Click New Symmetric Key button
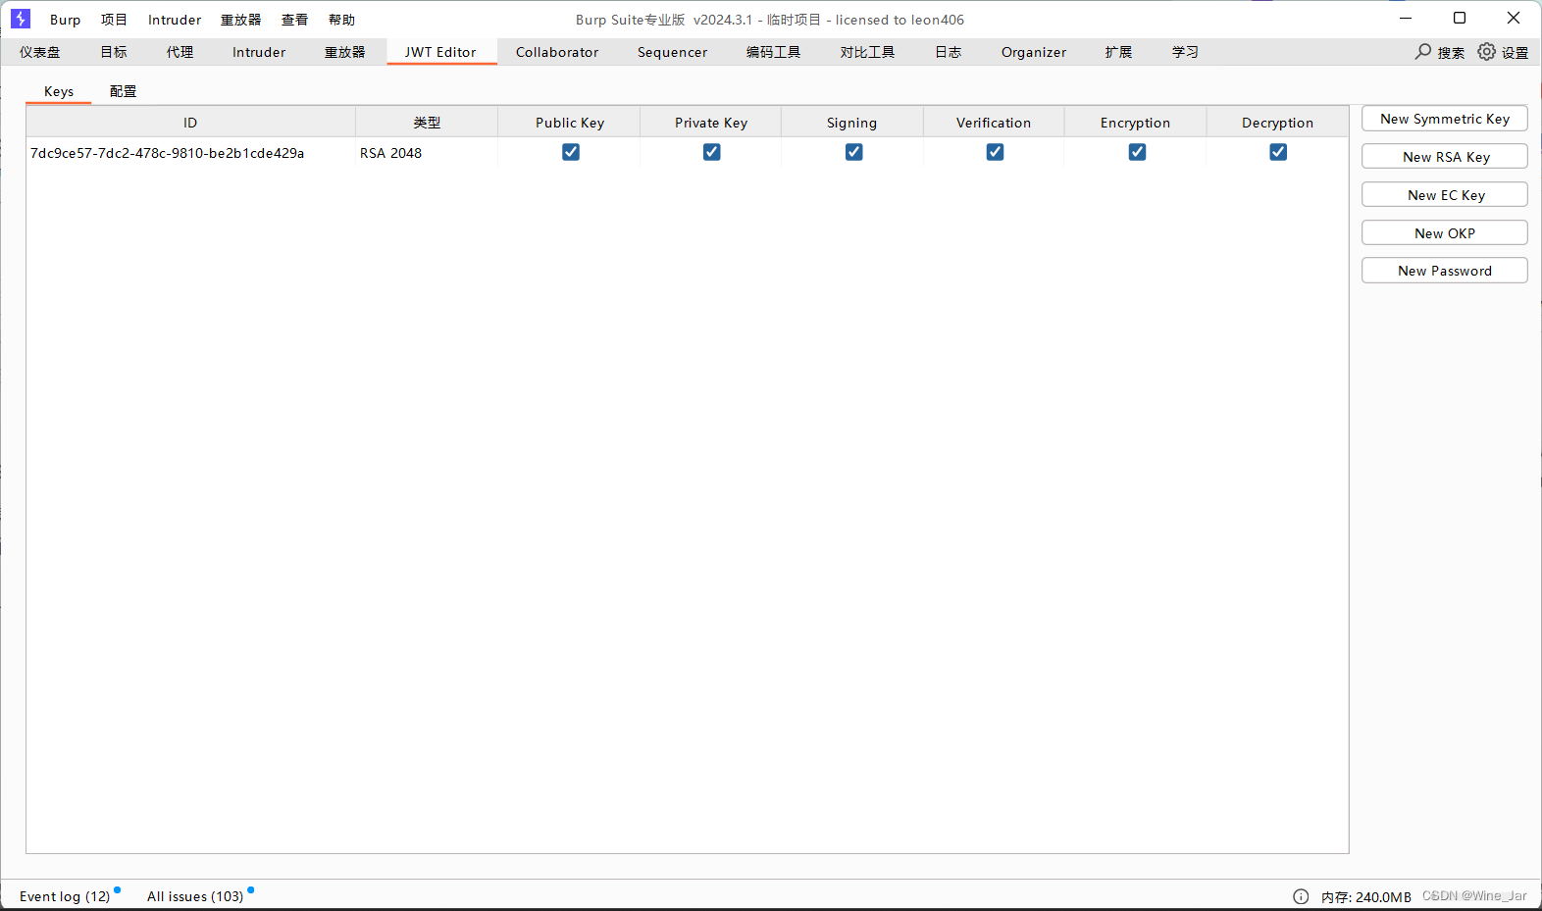Image resolution: width=1542 pixels, height=911 pixels. coord(1445,119)
